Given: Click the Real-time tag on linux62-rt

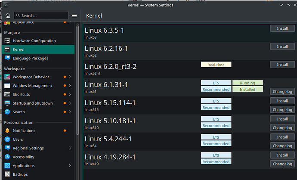Looking at the screenshot, I should pyautogui.click(x=216, y=65).
